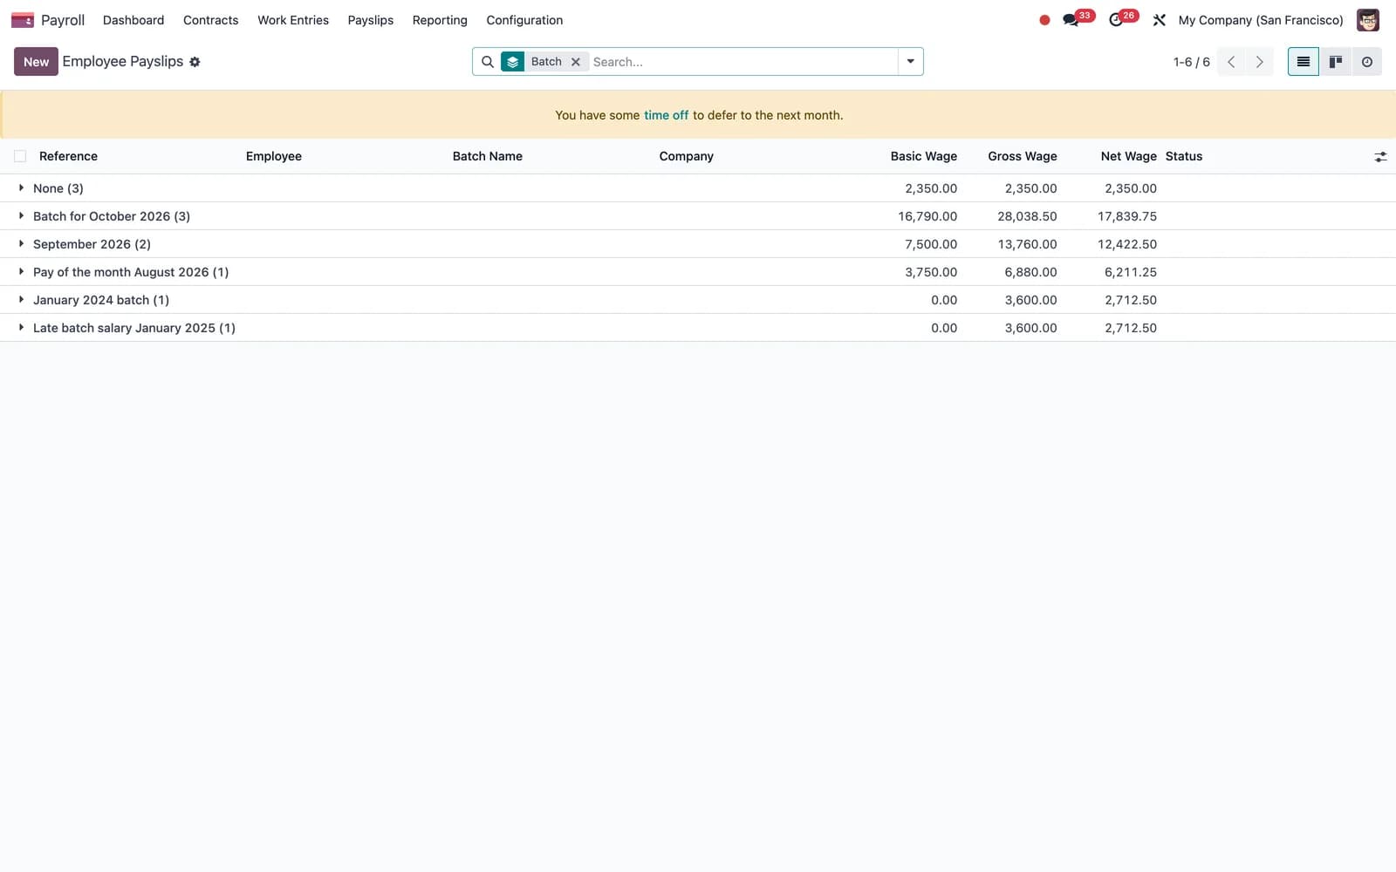This screenshot has width=1396, height=872.
Task: Sort by the Gross Wage column header
Action: 1022,156
